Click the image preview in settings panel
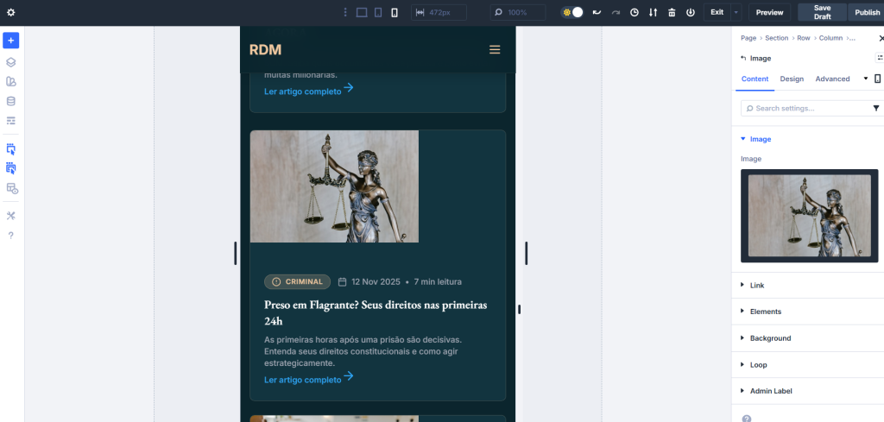Viewport: 884px width, 422px height. 809,216
